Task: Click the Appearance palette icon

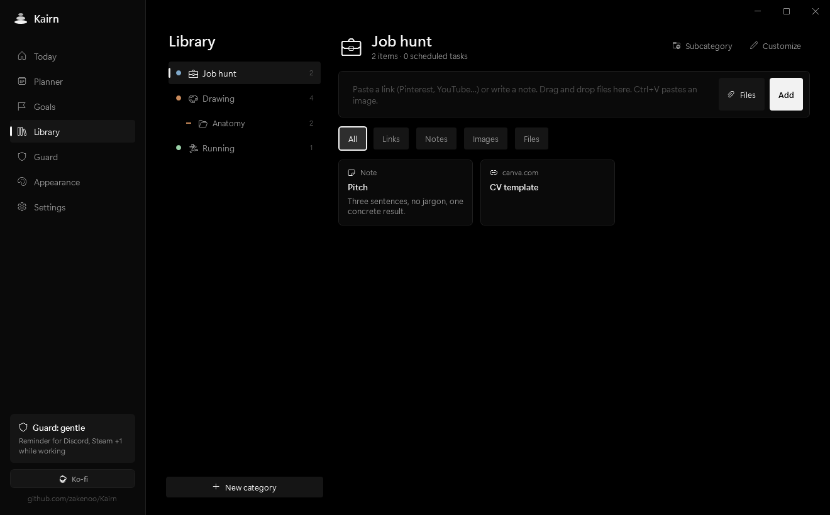Action: click(x=22, y=182)
